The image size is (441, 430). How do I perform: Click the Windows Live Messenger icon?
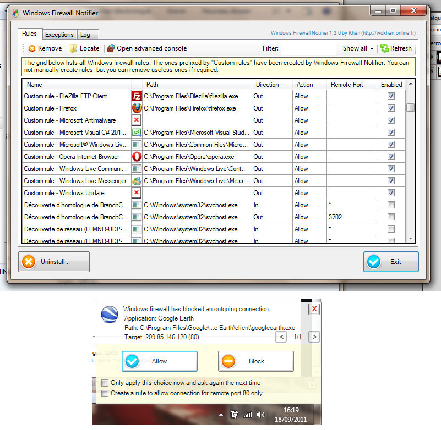tap(137, 180)
